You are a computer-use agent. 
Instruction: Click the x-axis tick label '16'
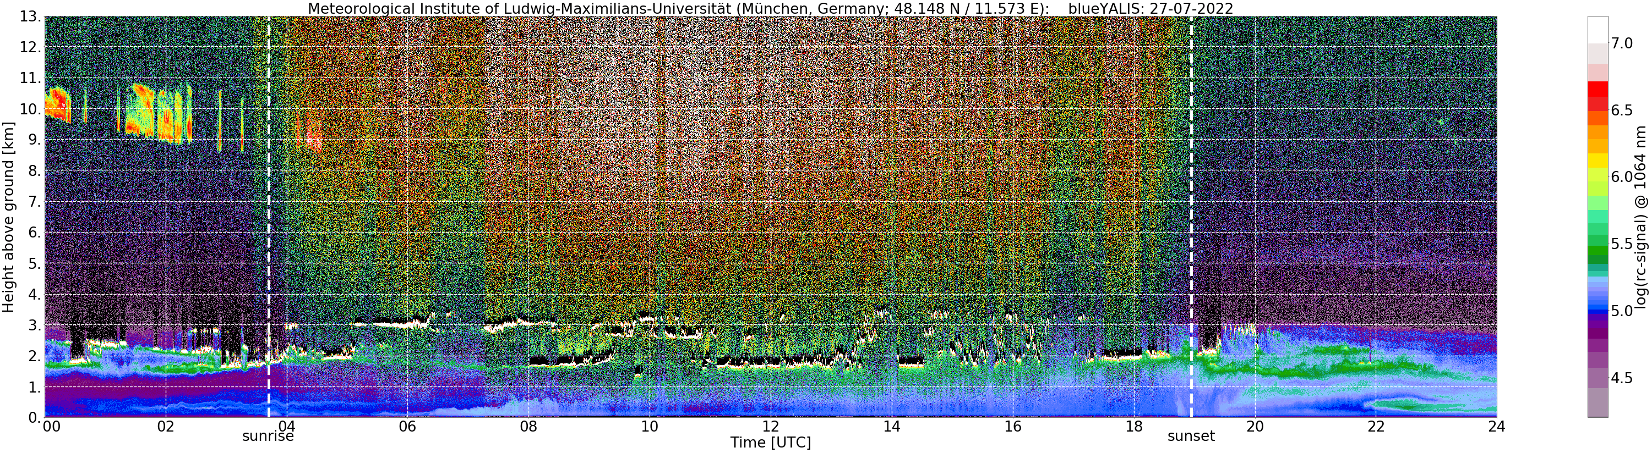click(x=1013, y=427)
